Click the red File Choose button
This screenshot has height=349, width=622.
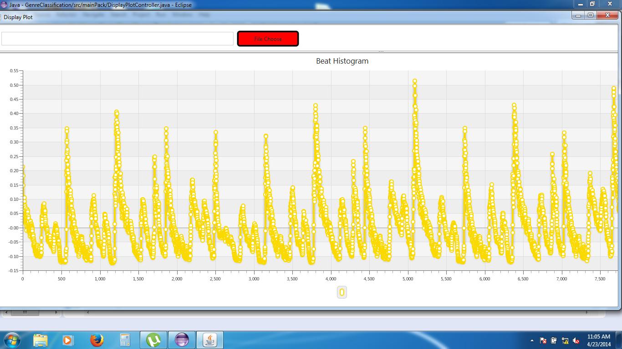[268, 39]
